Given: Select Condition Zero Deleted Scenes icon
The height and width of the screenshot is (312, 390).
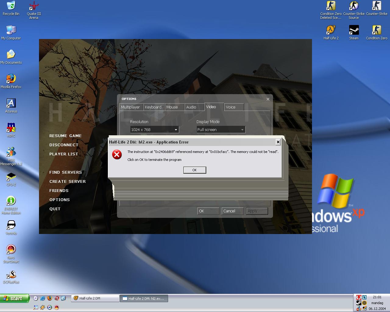Looking at the screenshot, I should pos(331,10).
